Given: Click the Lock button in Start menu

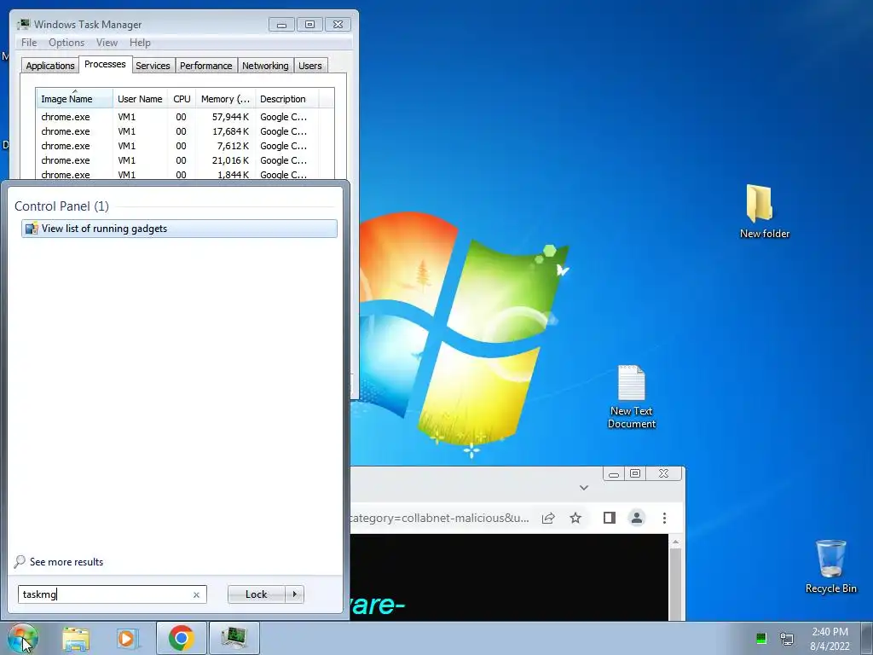Looking at the screenshot, I should click(x=256, y=594).
